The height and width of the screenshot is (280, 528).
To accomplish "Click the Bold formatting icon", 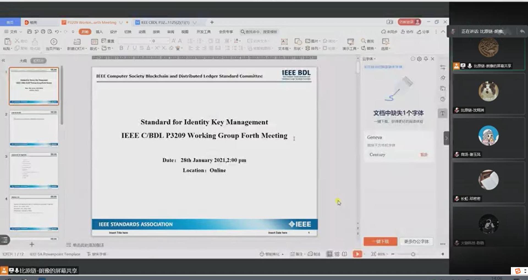I will tap(121, 48).
